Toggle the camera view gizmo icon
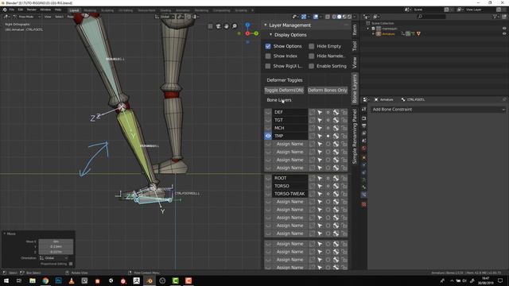The height and width of the screenshot is (286, 509). [x=219, y=26]
